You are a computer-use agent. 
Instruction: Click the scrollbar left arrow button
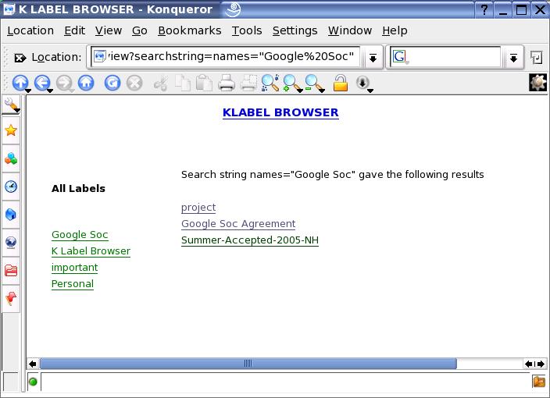(x=33, y=364)
